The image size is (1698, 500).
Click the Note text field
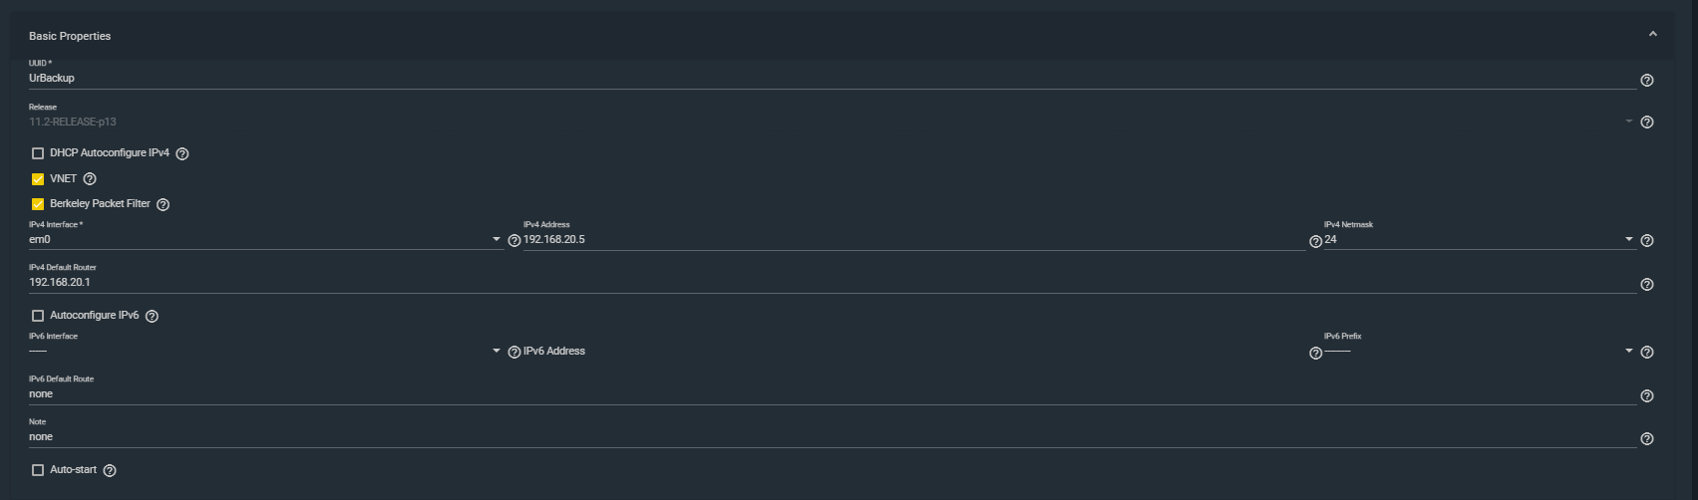832,437
